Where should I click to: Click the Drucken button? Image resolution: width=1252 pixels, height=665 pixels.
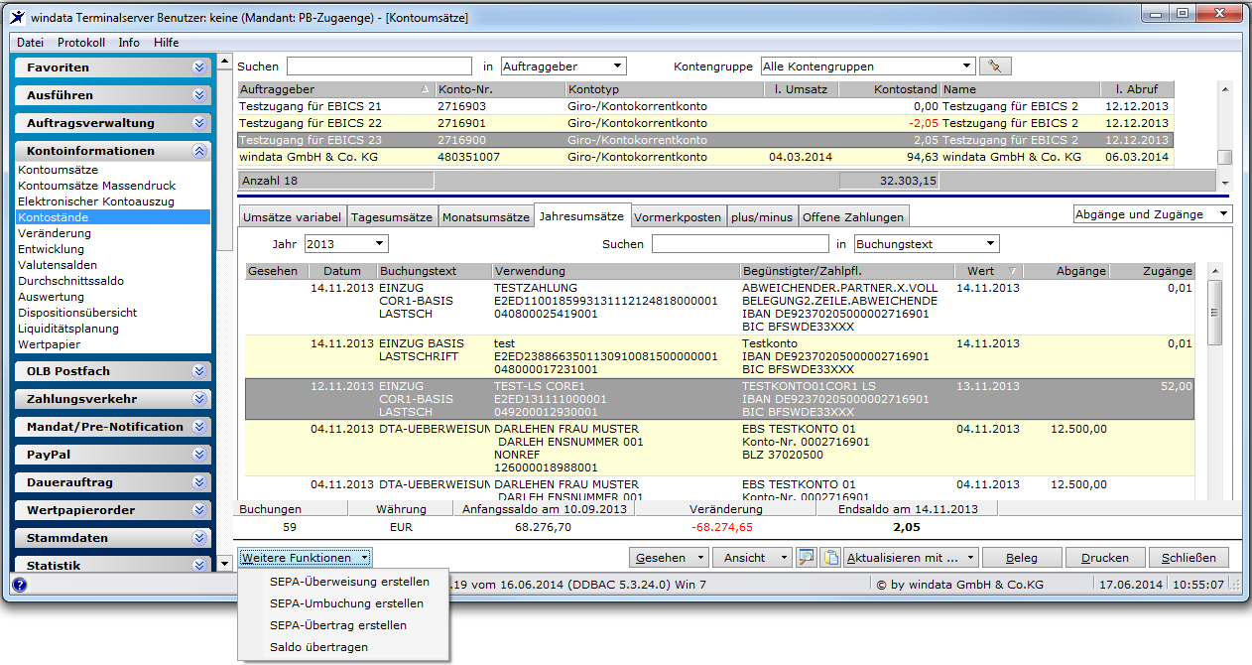pos(1105,558)
